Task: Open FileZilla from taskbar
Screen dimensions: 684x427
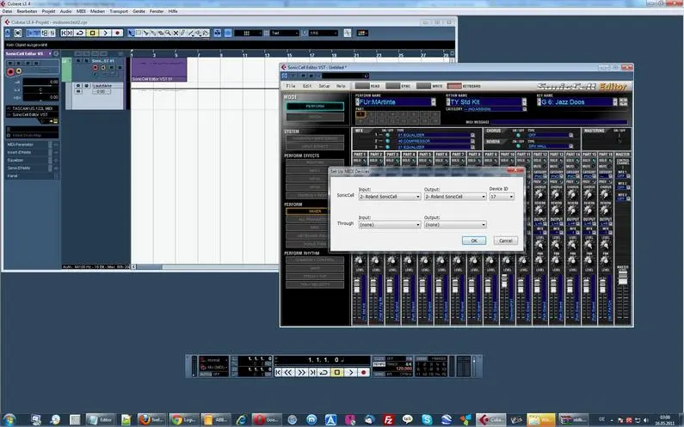Action: pos(388,419)
